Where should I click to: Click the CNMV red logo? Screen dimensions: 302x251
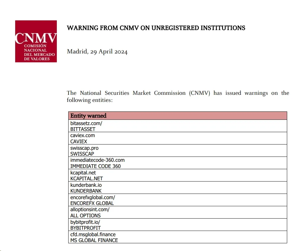pos(36,41)
